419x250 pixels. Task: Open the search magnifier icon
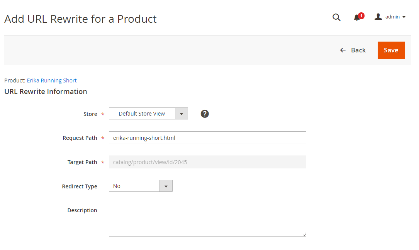(336, 17)
